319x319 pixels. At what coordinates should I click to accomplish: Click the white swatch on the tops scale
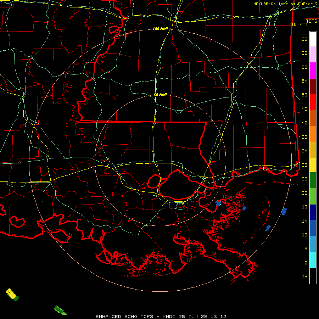[313, 39]
